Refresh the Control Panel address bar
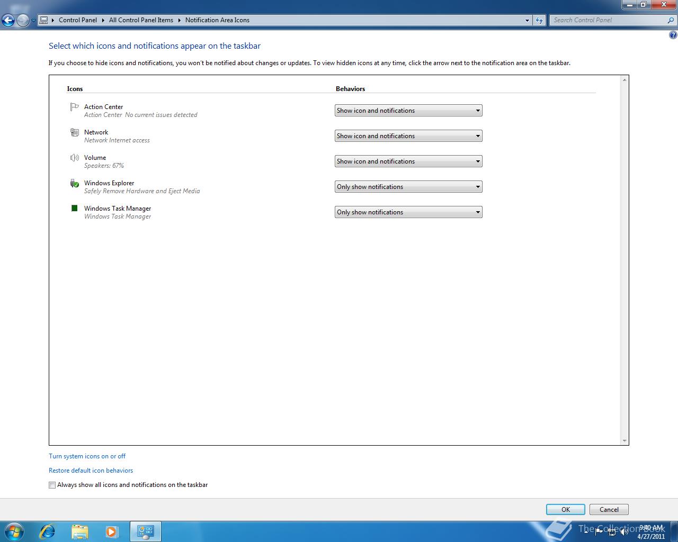 click(x=539, y=20)
